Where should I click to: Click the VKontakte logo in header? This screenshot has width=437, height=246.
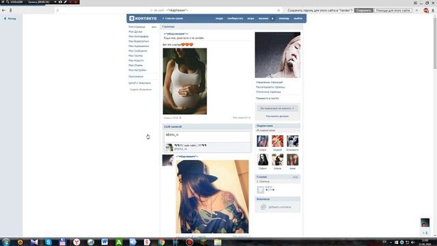coord(143,18)
